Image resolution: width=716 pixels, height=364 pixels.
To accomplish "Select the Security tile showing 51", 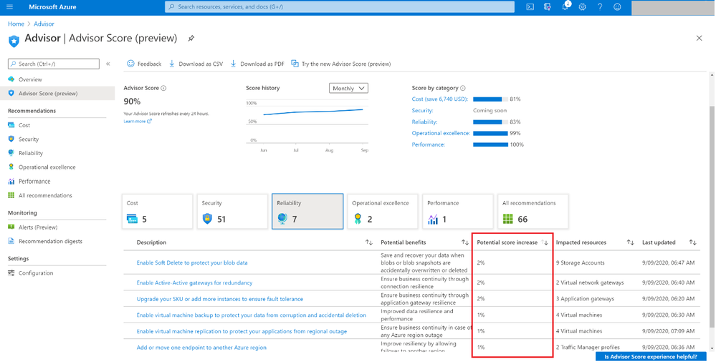I will [232, 212].
